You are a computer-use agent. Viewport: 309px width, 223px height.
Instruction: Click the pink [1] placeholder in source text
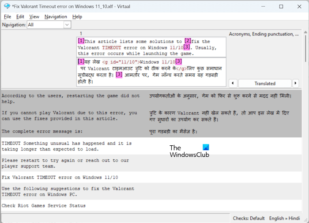(81, 41)
